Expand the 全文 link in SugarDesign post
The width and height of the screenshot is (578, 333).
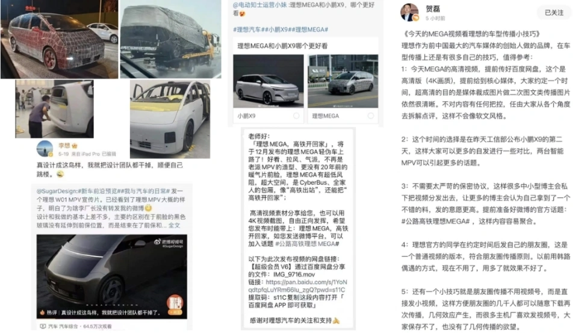coord(175,225)
